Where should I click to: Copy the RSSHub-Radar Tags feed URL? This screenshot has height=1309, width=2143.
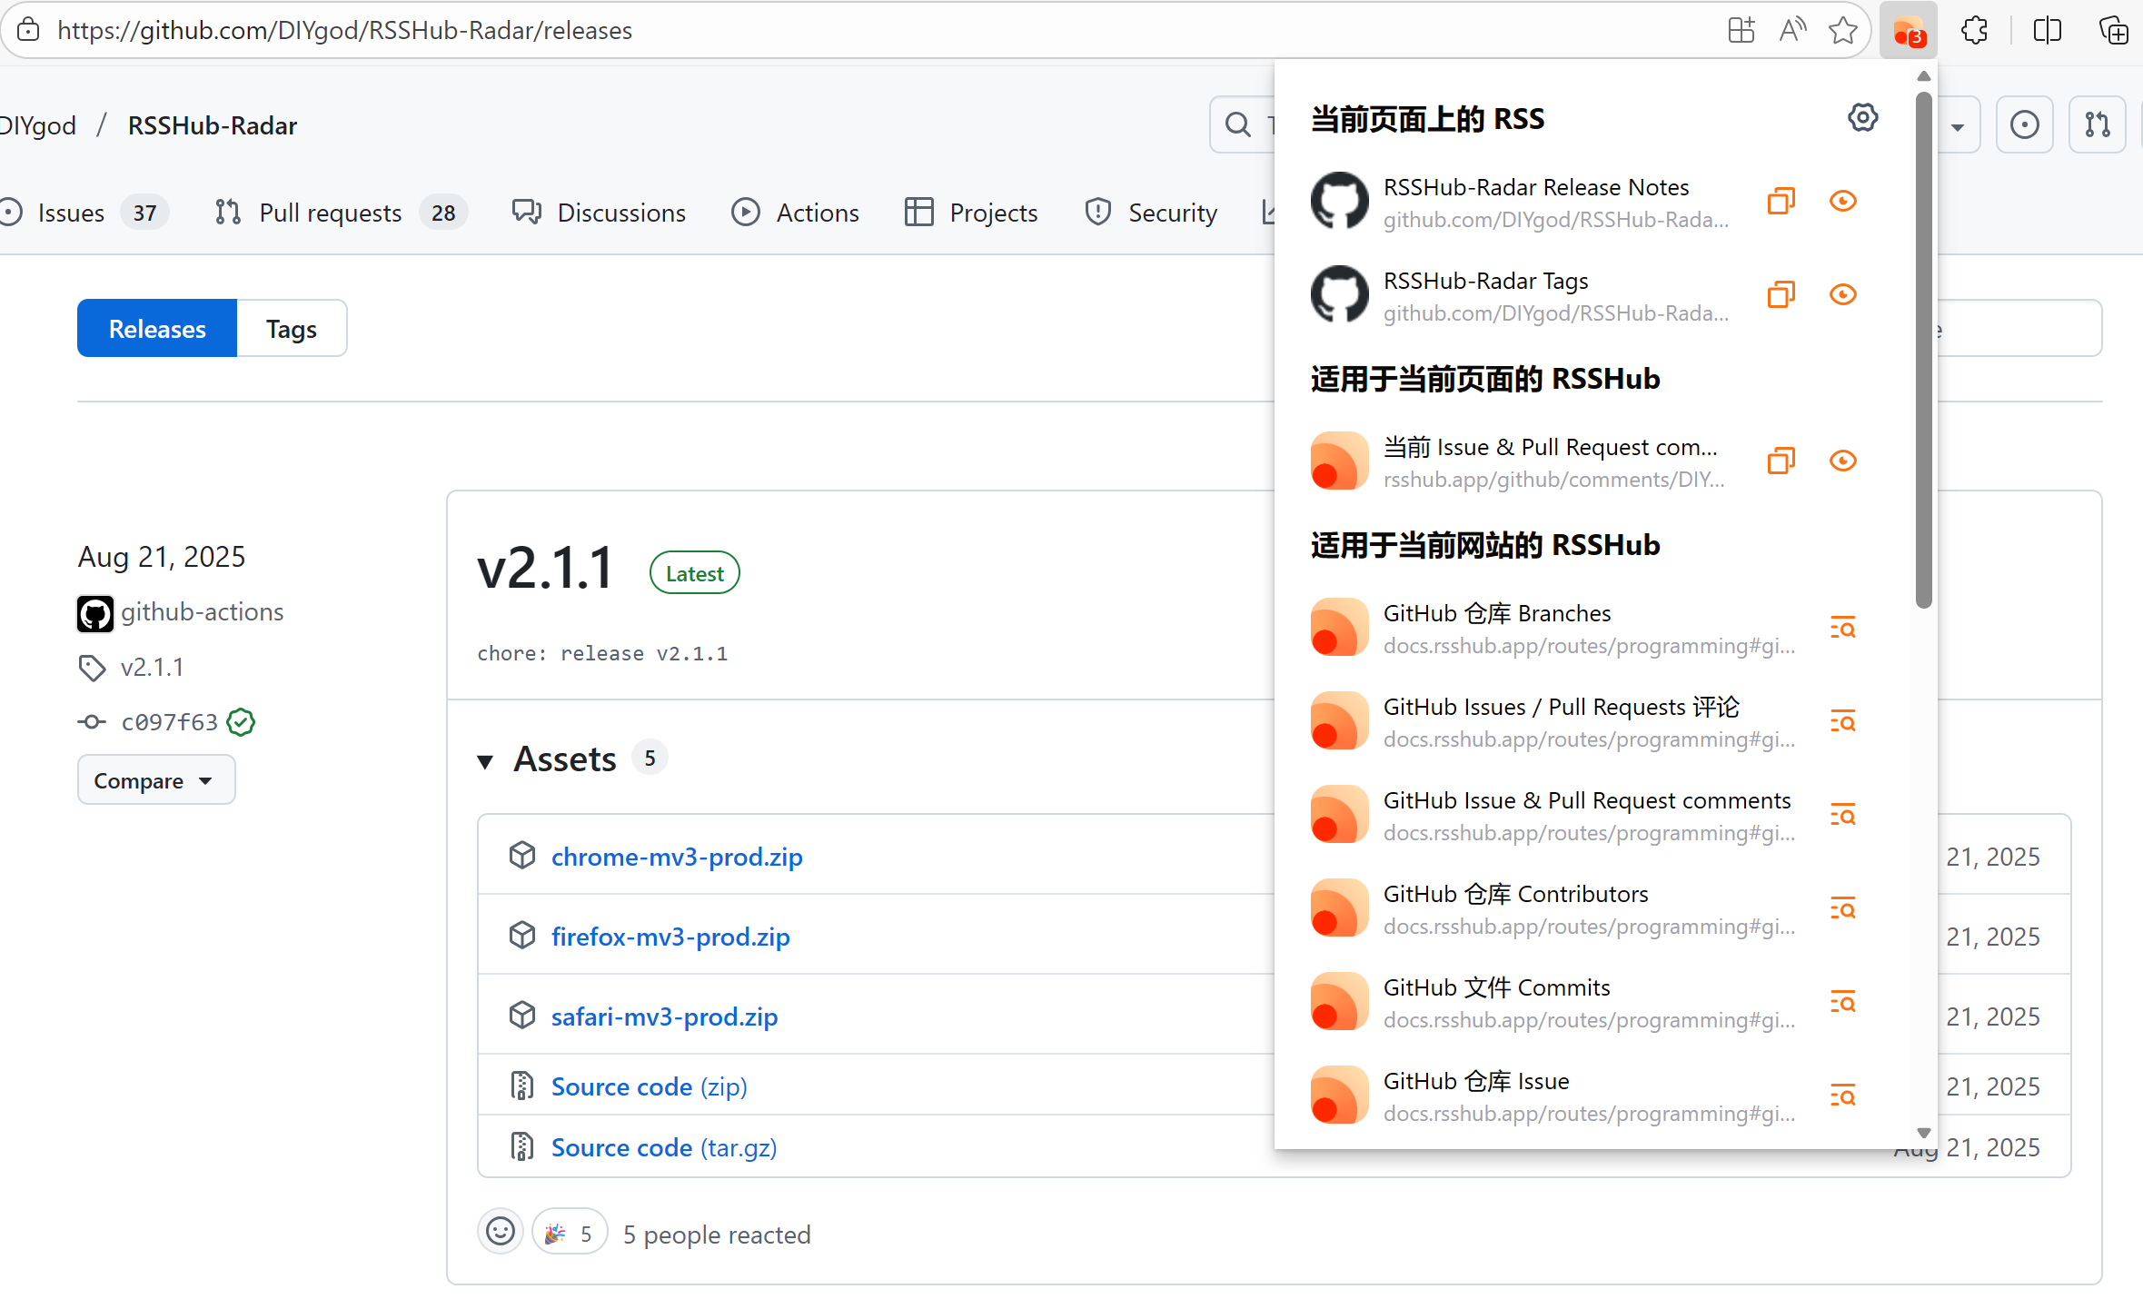(x=1781, y=294)
